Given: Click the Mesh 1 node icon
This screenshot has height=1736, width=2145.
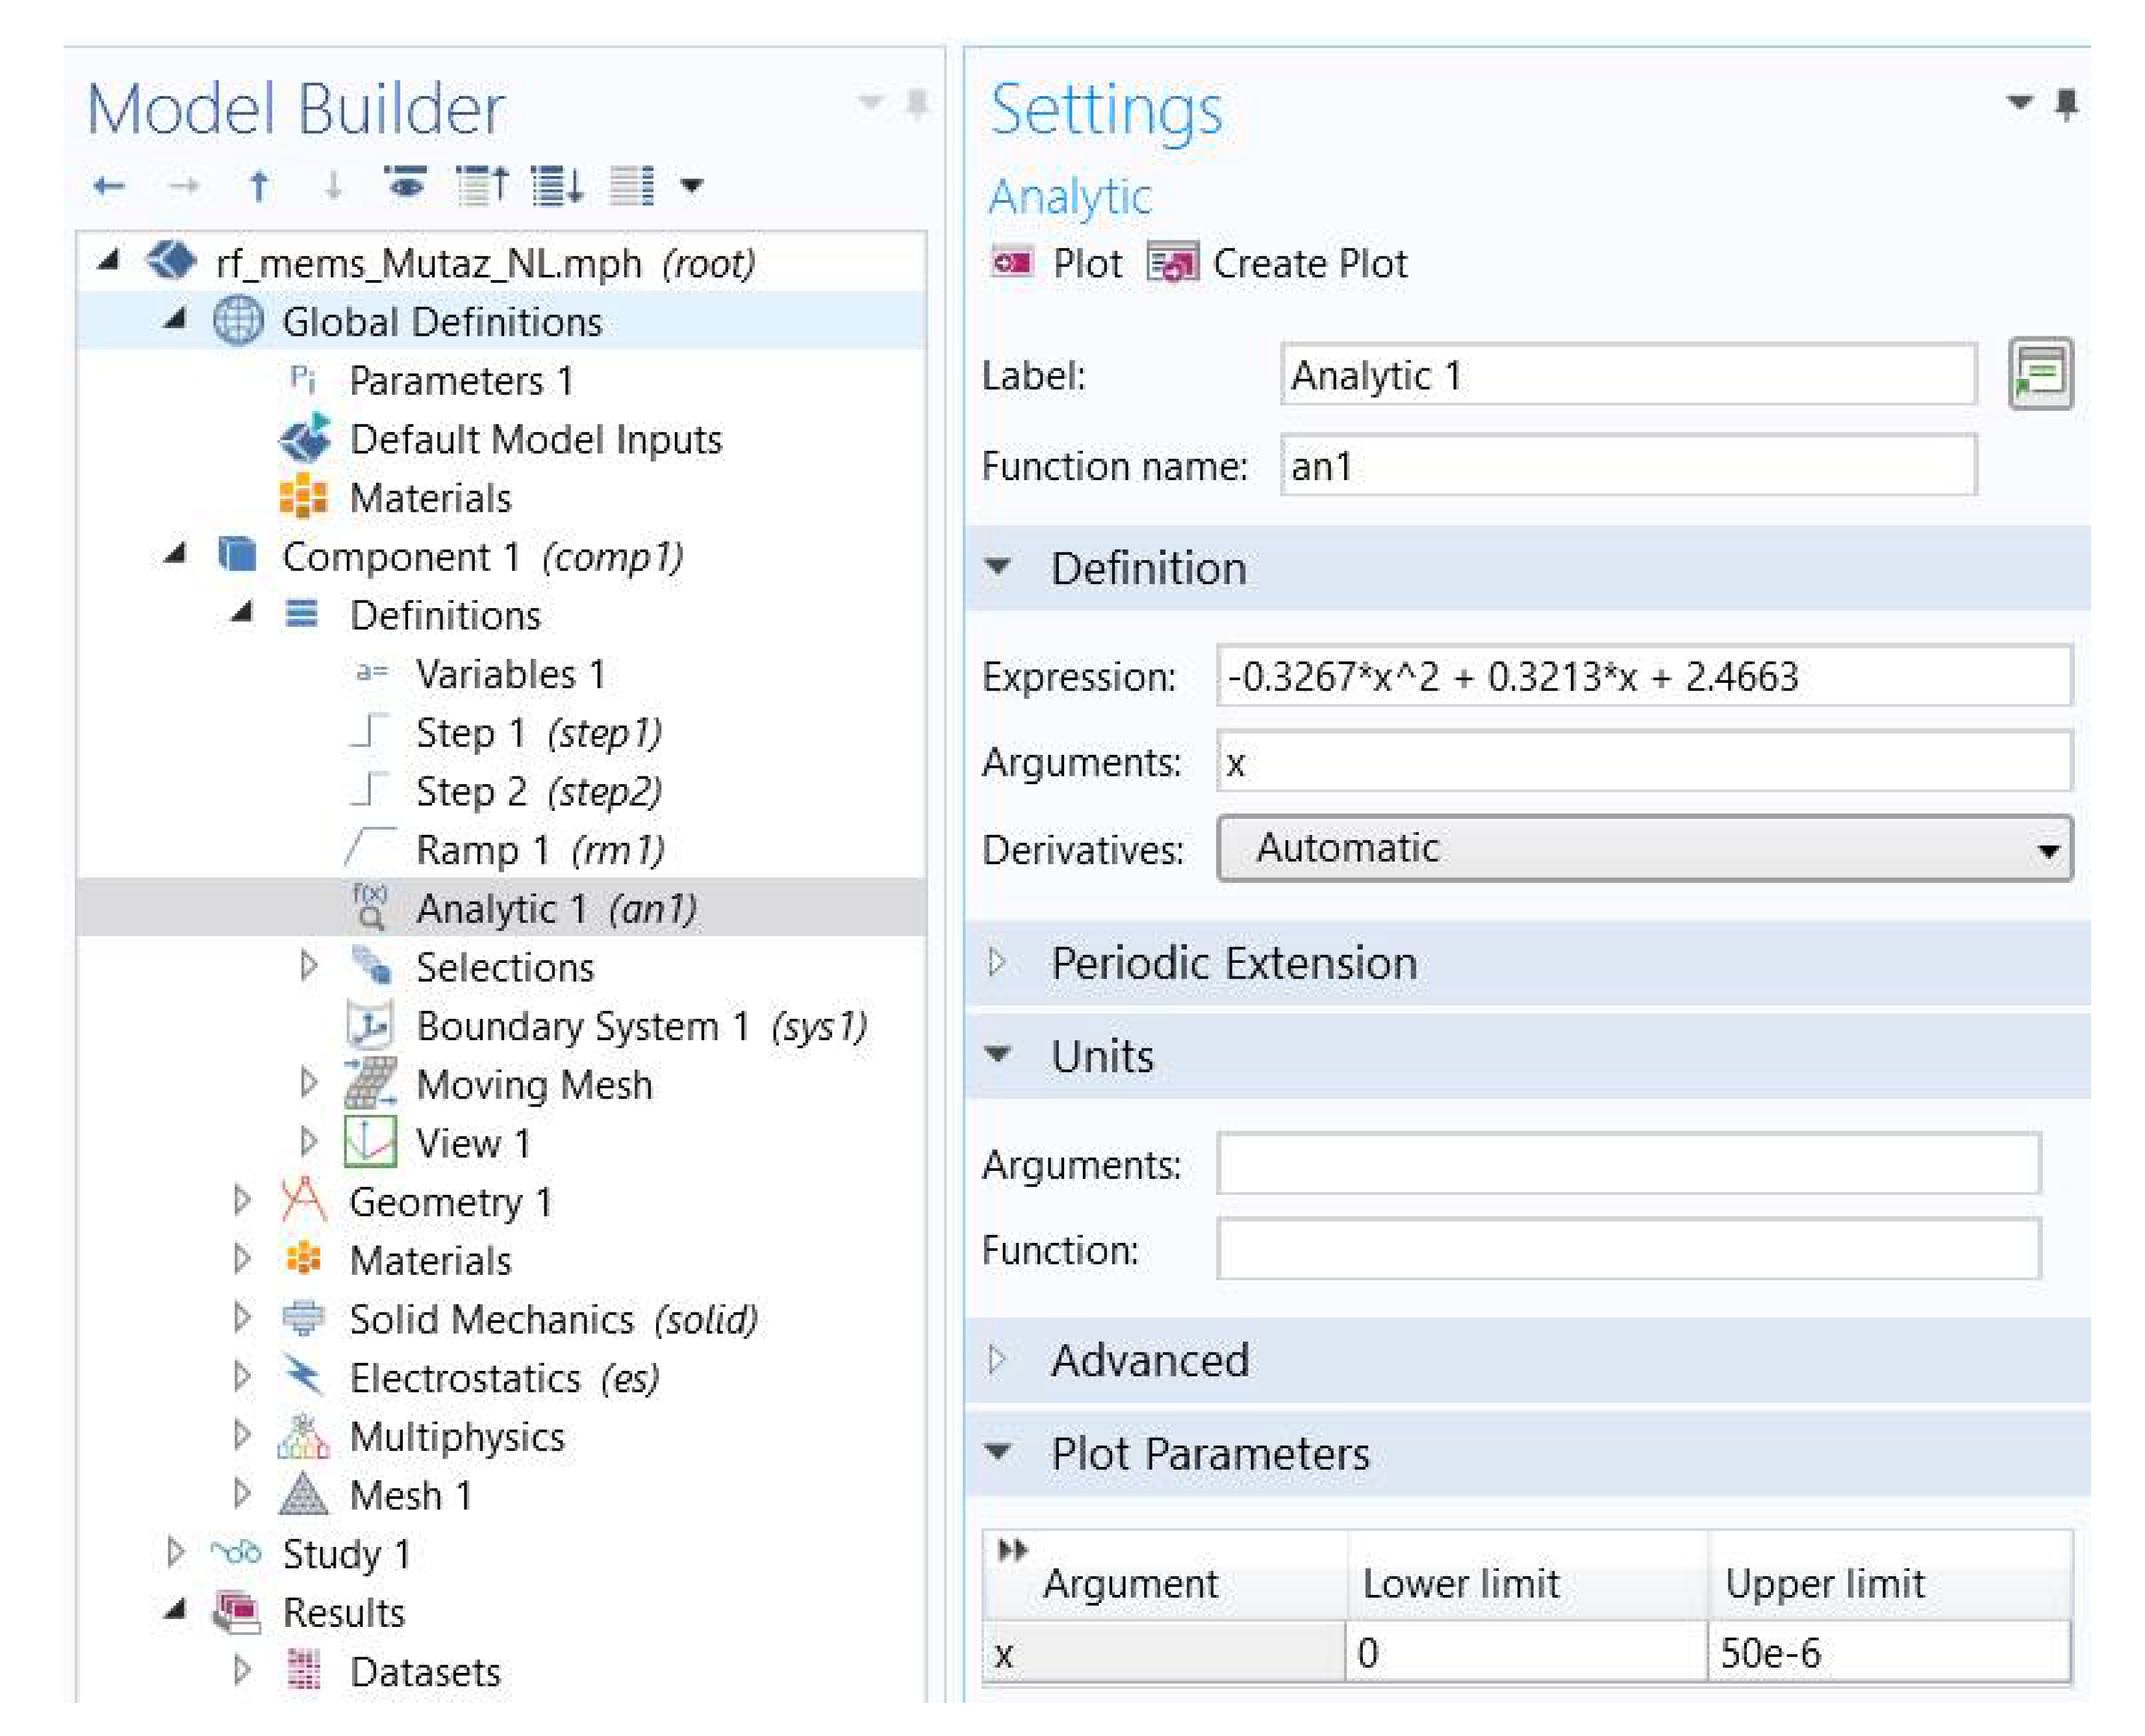Looking at the screenshot, I should pyautogui.click(x=303, y=1495).
